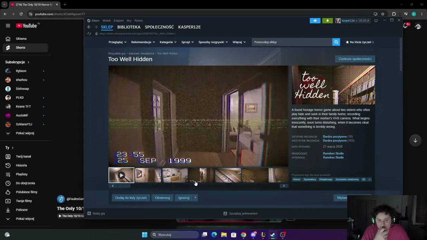Viewport: 427px width, 240px height.
Task: Click the kasper12e avatar in Steam
Action: (338, 21)
